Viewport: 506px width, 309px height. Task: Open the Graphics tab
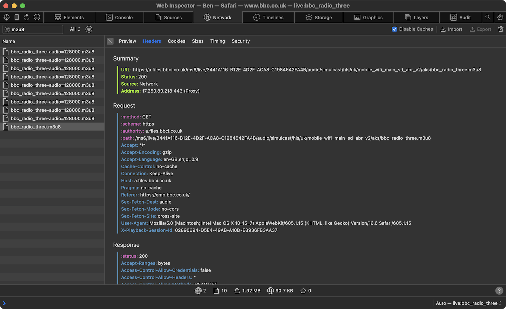click(368, 18)
